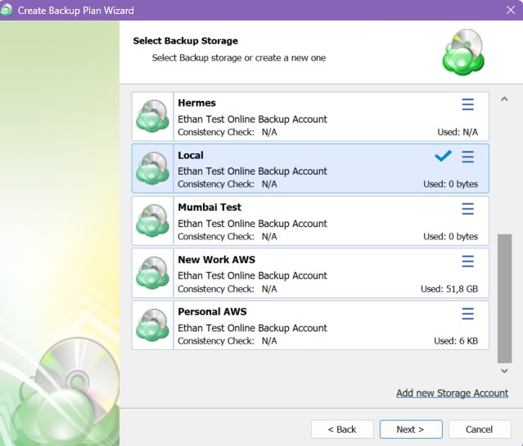This screenshot has height=446, width=523.
Task: Click the Mumbai Test cloud disc icon
Action: tap(153, 222)
